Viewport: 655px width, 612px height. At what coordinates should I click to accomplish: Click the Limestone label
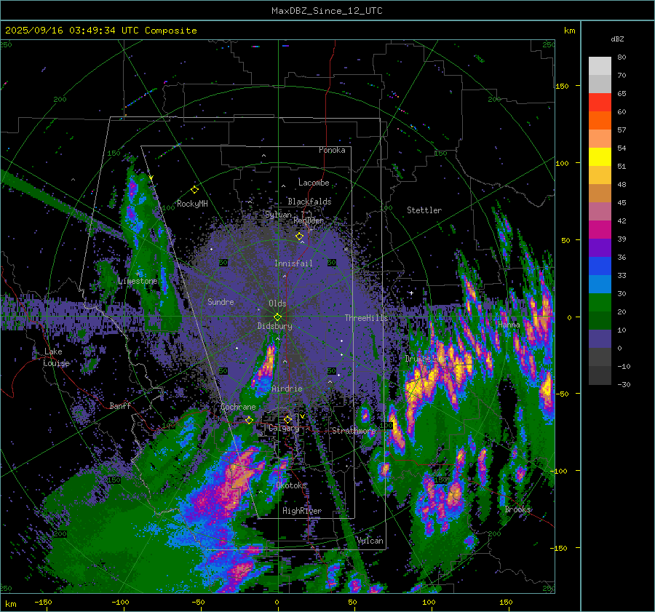point(138,281)
